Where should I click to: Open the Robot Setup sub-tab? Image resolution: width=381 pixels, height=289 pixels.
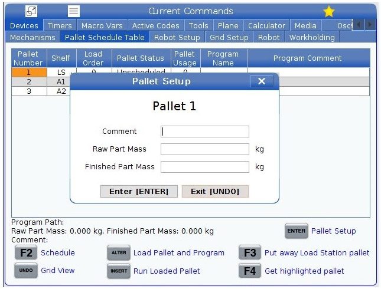177,37
